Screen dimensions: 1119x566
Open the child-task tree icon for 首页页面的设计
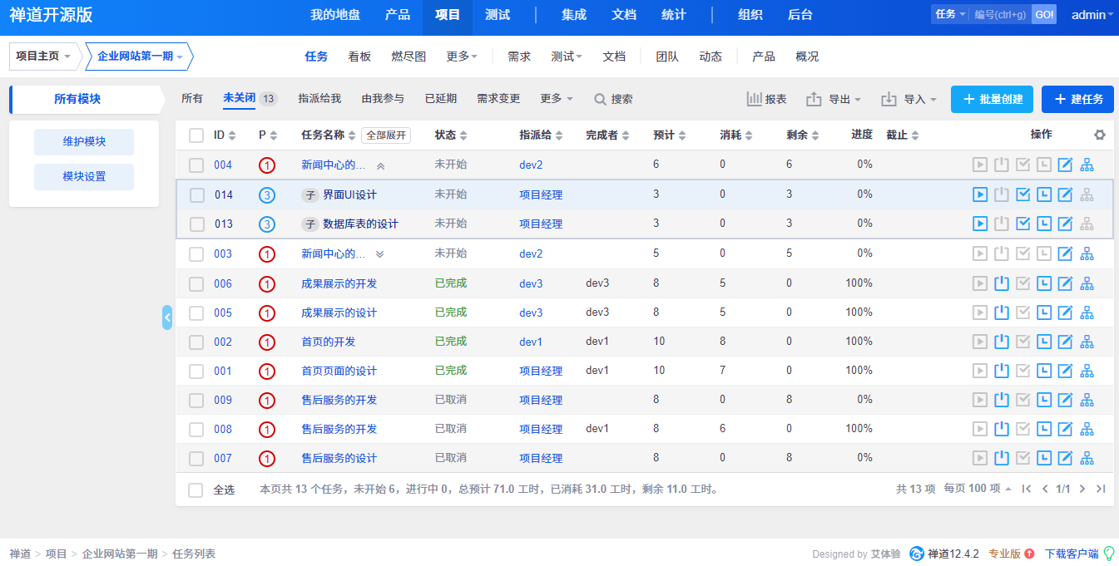coord(1087,371)
